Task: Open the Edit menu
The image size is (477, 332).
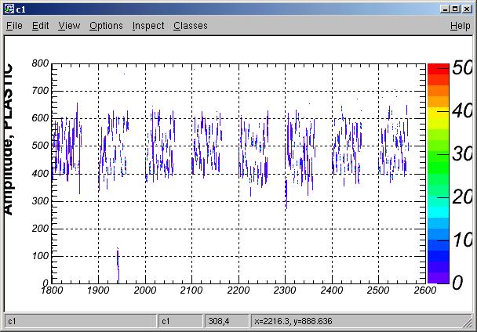Action: pyautogui.click(x=41, y=26)
